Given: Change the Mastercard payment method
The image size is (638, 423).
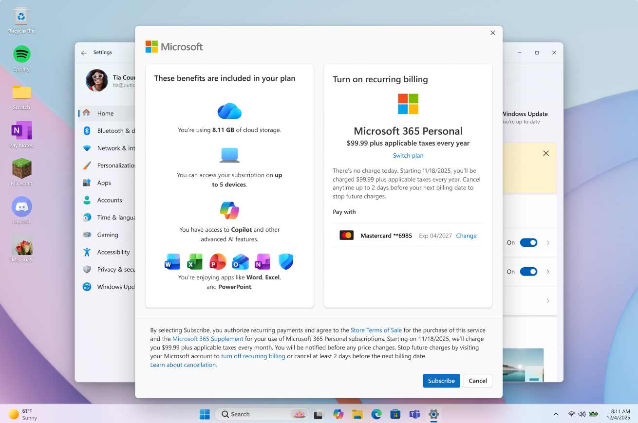Looking at the screenshot, I should point(466,236).
